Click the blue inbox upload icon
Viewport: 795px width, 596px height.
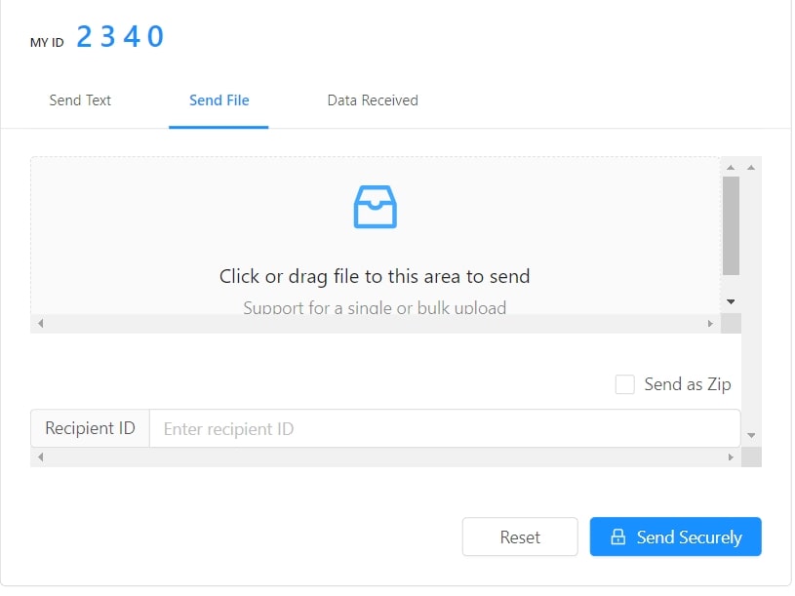(375, 207)
